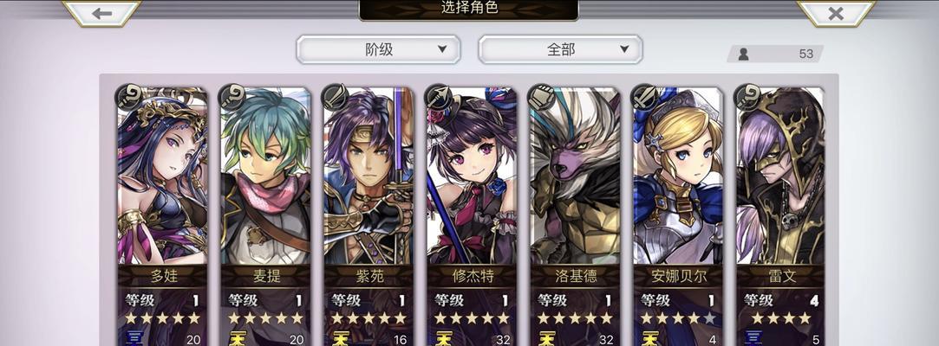Open the 全部 filter dropdown

[x=560, y=49]
